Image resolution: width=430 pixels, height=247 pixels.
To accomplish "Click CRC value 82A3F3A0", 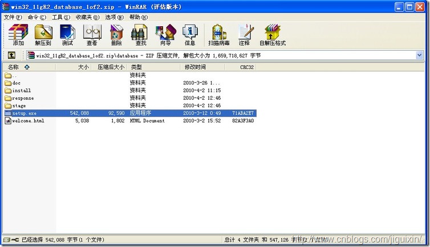I will pos(243,121).
